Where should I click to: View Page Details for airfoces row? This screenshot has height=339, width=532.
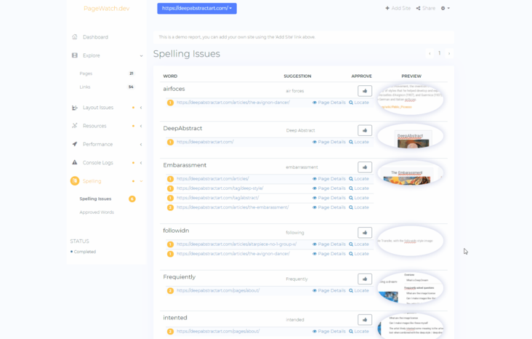click(x=329, y=103)
